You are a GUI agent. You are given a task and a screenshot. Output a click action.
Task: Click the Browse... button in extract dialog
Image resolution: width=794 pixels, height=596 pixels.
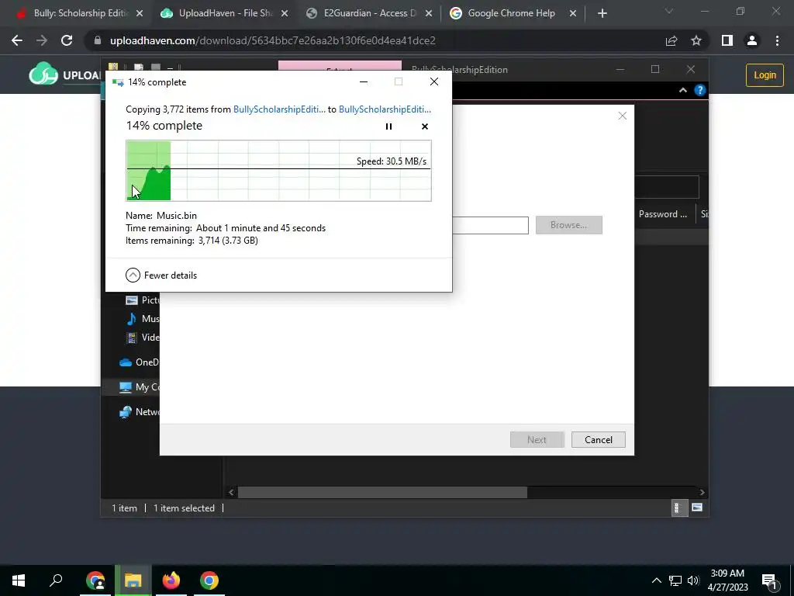tap(568, 225)
